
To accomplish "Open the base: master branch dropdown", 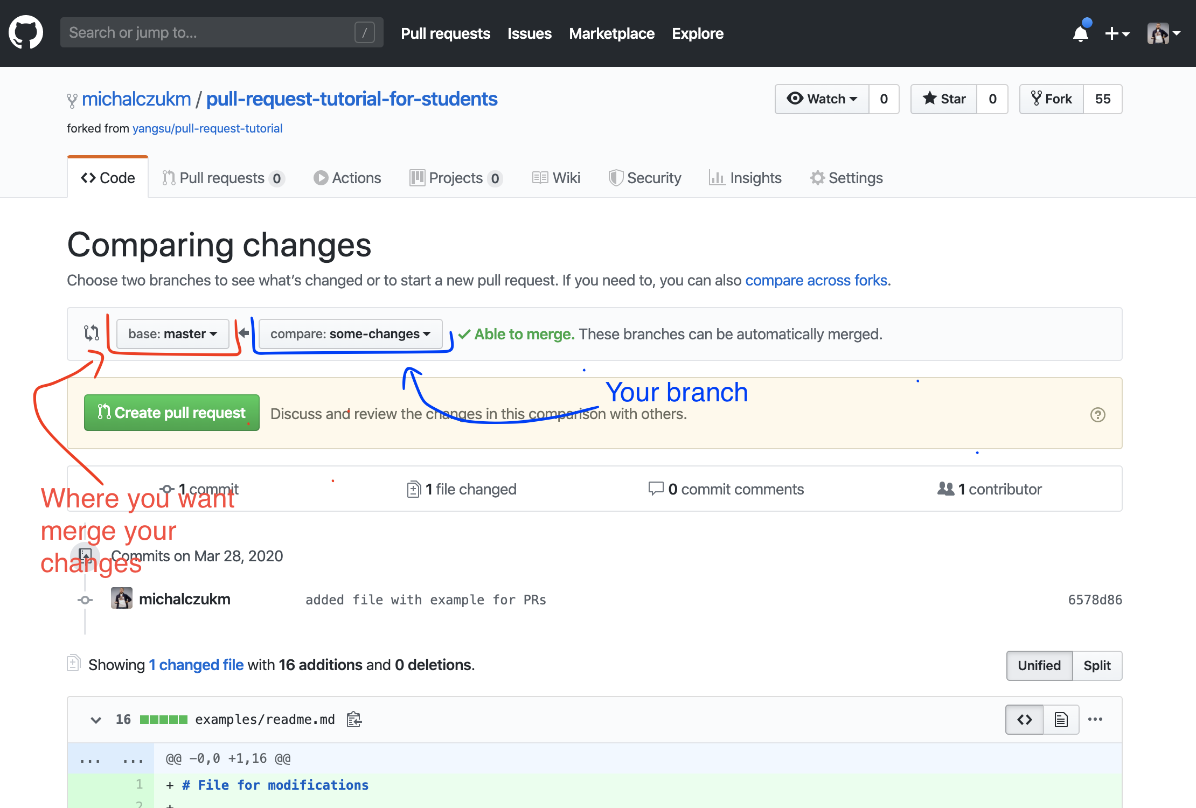I will [173, 334].
